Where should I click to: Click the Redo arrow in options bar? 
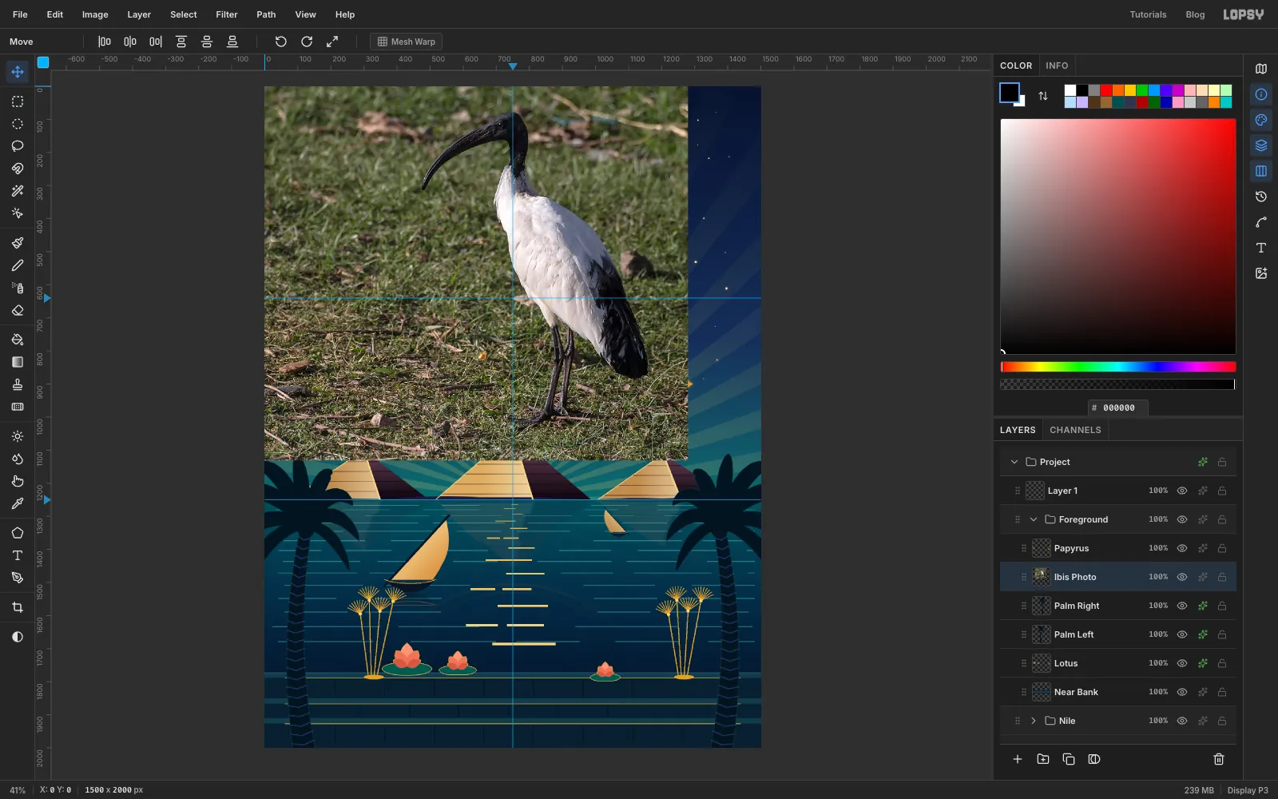[307, 42]
